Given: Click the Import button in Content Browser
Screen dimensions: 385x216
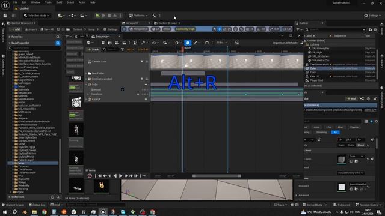Looking at the screenshot, I should coord(31,29).
